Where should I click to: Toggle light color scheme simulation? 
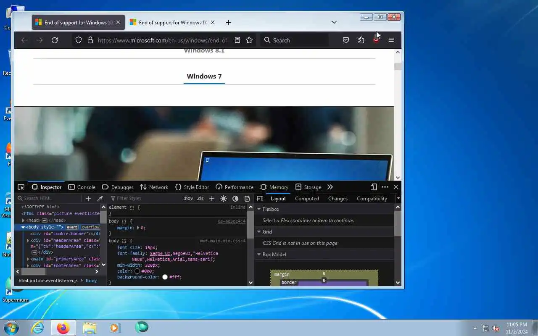coord(224,198)
